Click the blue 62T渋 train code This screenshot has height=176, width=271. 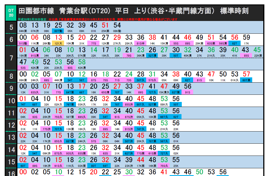click(x=129, y=153)
